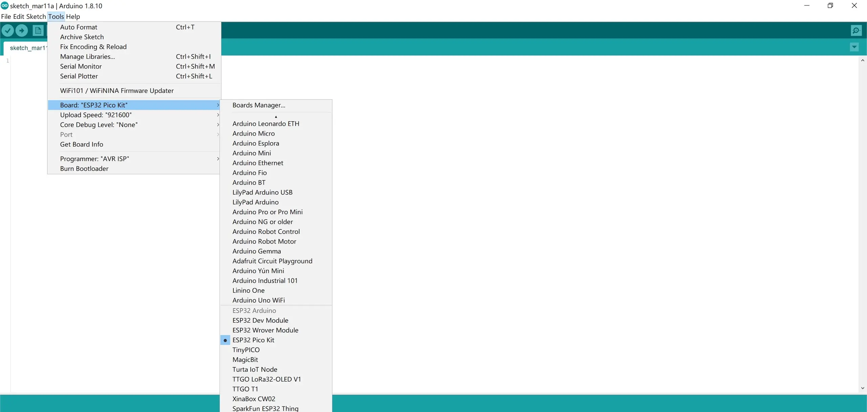The image size is (867, 412).
Task: Choose Arduino Robot Motor
Action: coord(276,242)
